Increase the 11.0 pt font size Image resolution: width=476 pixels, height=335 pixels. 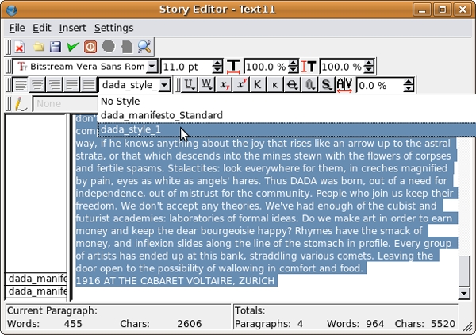(217, 64)
